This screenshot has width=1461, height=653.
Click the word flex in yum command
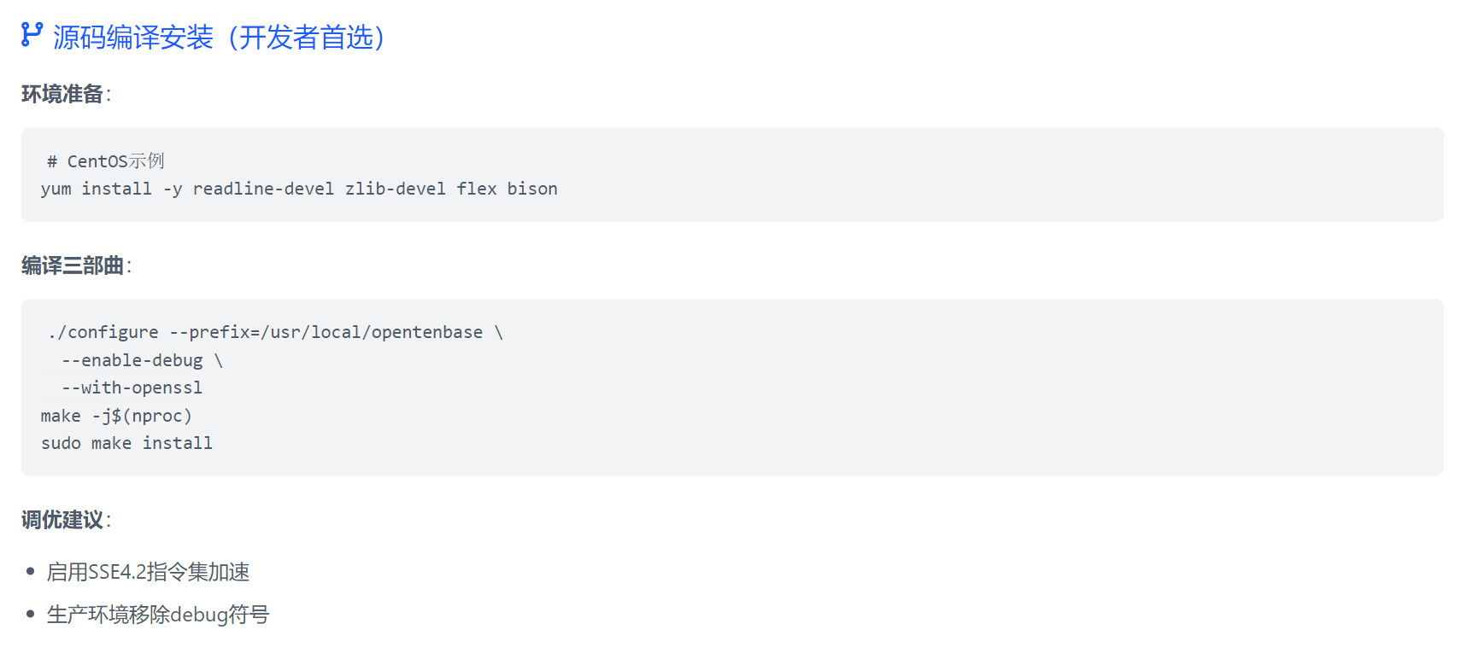(x=477, y=189)
